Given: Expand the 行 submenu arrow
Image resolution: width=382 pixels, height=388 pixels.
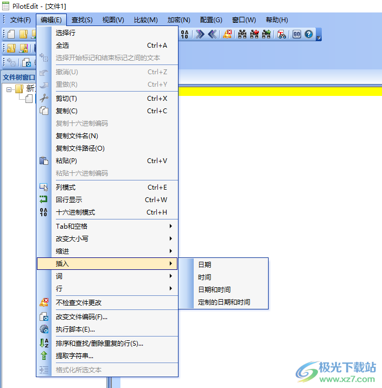Looking at the screenshot, I should 171,288.
